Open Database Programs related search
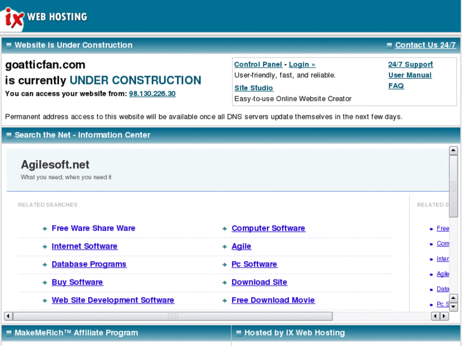The width and height of the screenshot is (462, 346). pos(89,264)
